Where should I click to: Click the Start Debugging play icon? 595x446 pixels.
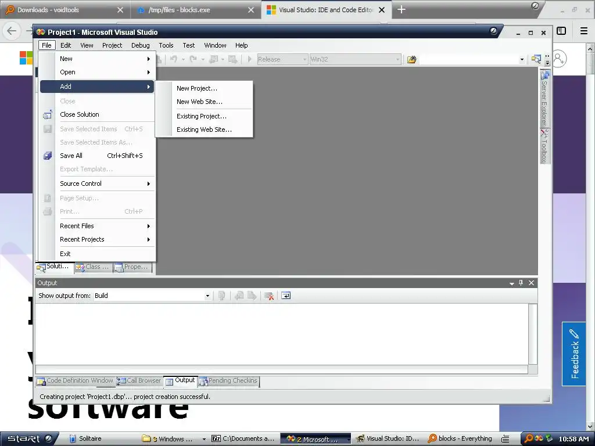point(249,59)
